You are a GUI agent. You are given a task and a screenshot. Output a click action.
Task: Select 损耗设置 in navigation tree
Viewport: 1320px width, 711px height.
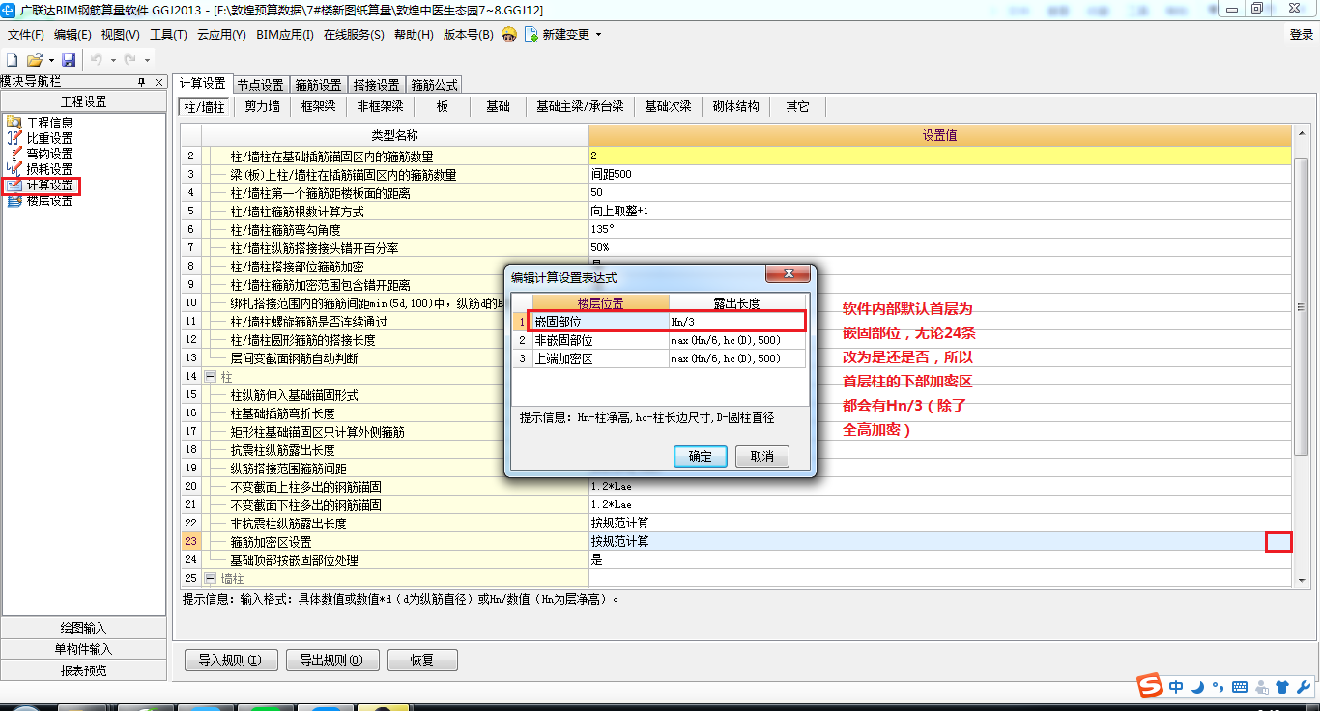(x=49, y=169)
